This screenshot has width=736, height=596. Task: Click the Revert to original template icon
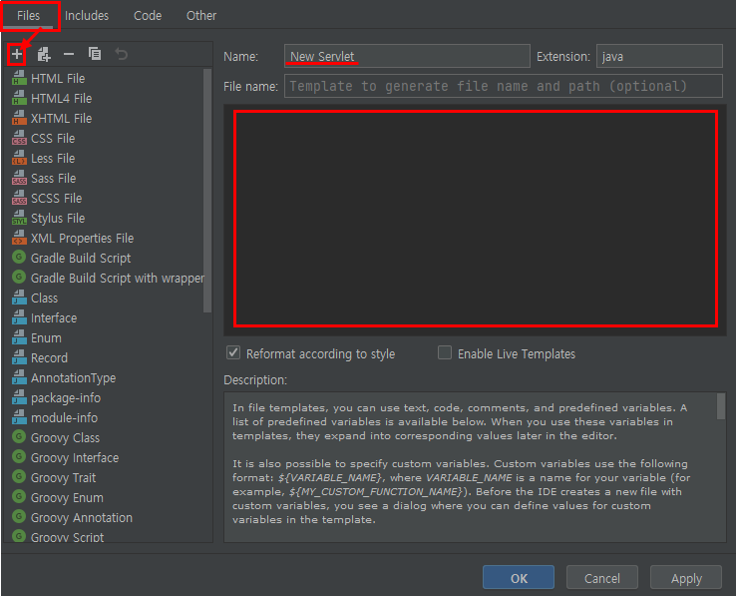pos(121,54)
